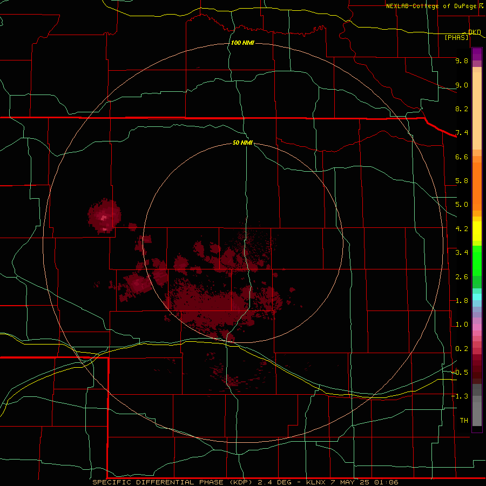The width and height of the screenshot is (486, 486).
Task: Click the 01:06 timestamp in the caption
Action: tap(386, 482)
